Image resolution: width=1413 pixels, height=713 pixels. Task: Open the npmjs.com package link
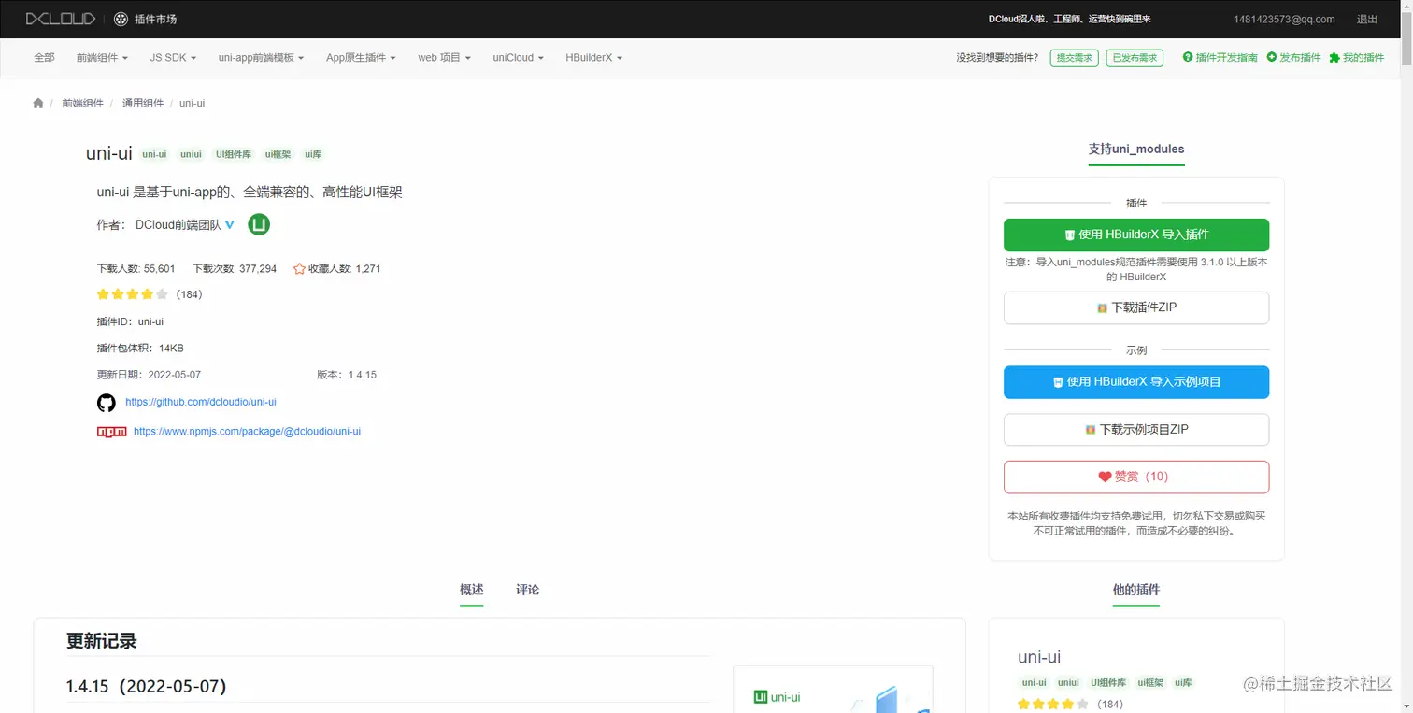click(247, 432)
